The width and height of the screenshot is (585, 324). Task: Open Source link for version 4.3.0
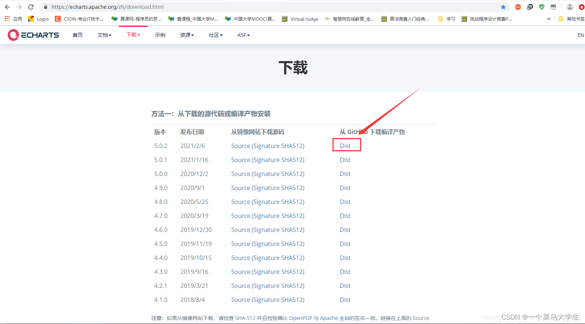(x=240, y=272)
